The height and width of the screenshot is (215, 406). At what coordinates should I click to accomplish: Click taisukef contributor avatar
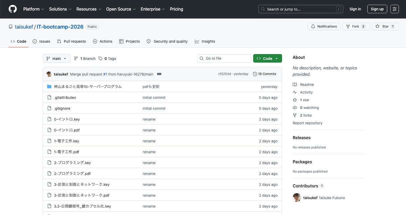coord(297,198)
